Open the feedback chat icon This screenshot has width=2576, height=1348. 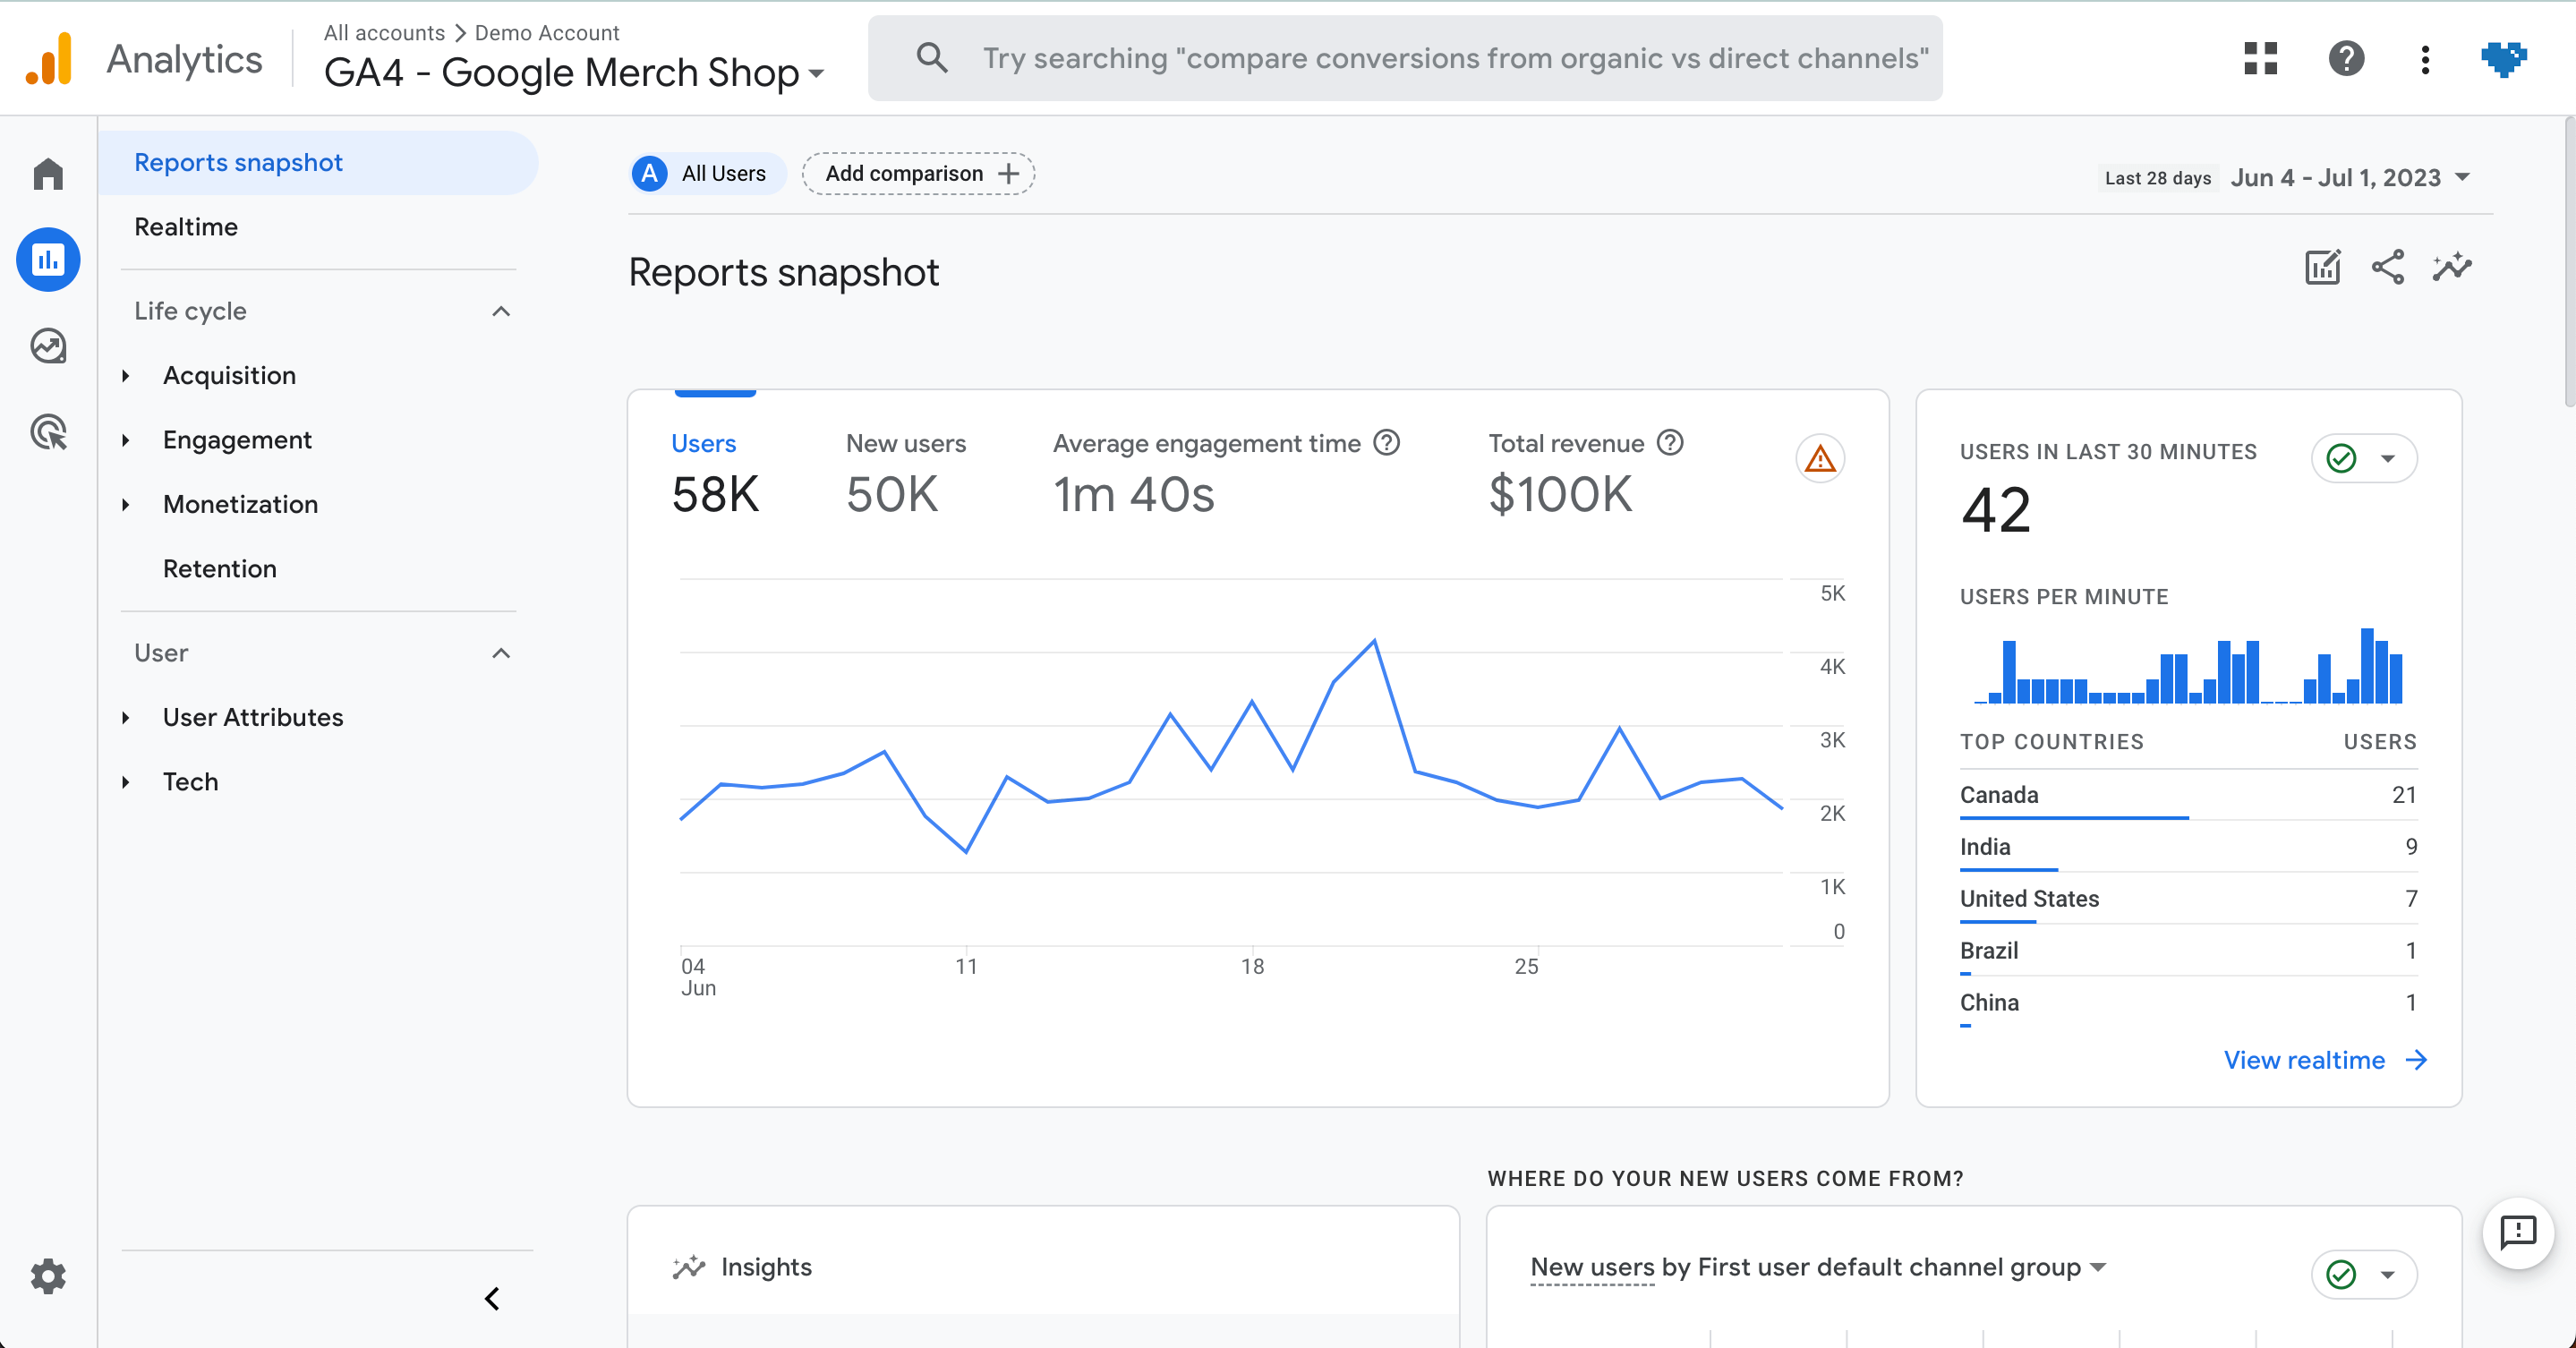[x=2518, y=1232]
